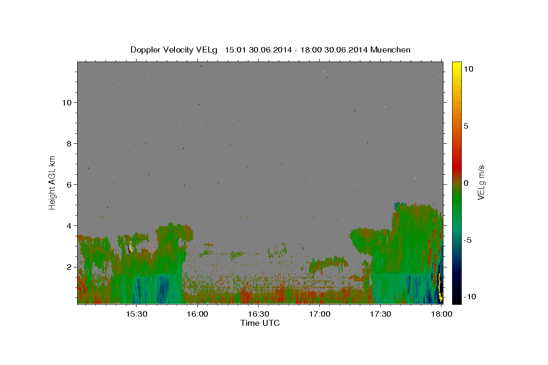Click the 15:30 time tick label
Image resolution: width=548 pixels, height=365 pixels.
pos(136,314)
